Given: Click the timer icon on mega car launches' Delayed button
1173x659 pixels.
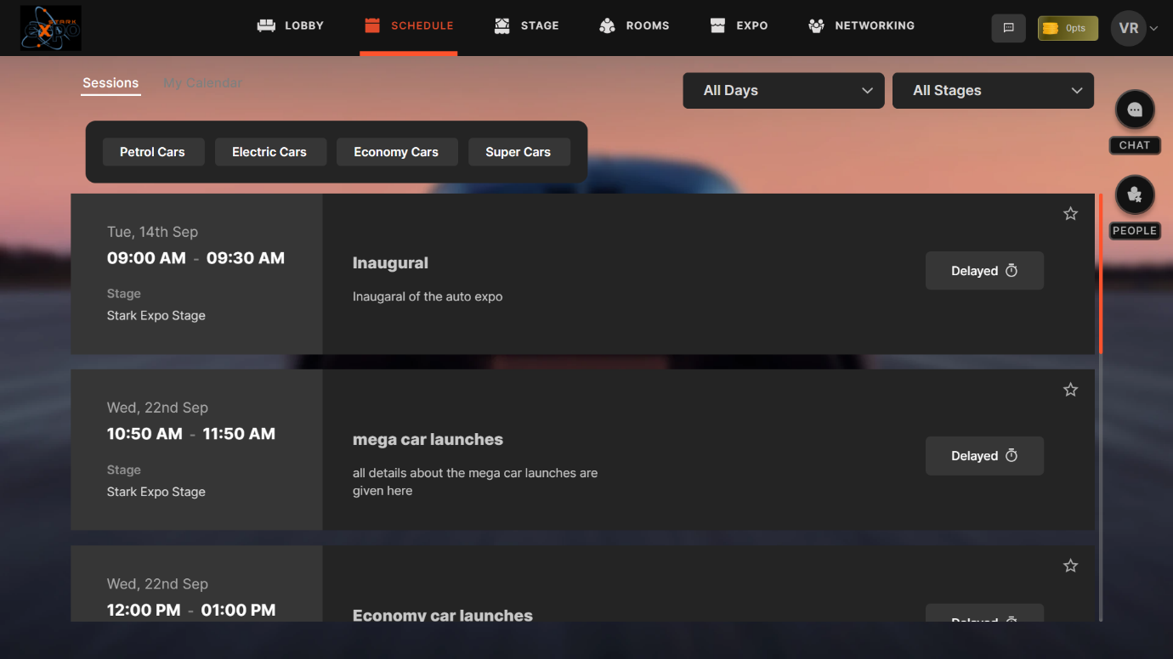Looking at the screenshot, I should point(1011,455).
